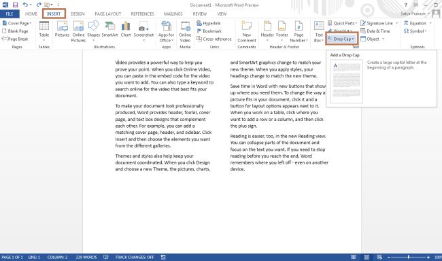Viewport: 442px width, 261px height.
Task: Toggle Track Changes in status bar
Action: click(135, 257)
